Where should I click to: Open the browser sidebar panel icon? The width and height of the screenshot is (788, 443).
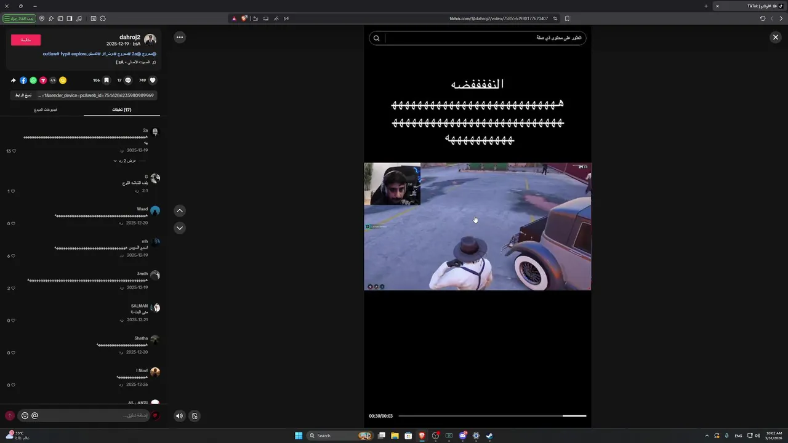click(70, 18)
